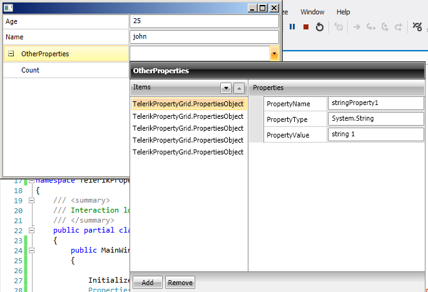Click line number 23 in the code editor
Screen dimensions: 428x292
(x=18, y=241)
